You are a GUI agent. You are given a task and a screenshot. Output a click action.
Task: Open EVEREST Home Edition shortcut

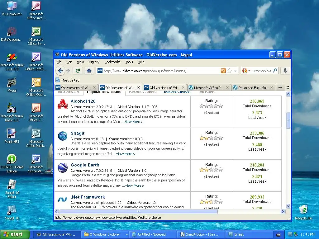pos(12,163)
